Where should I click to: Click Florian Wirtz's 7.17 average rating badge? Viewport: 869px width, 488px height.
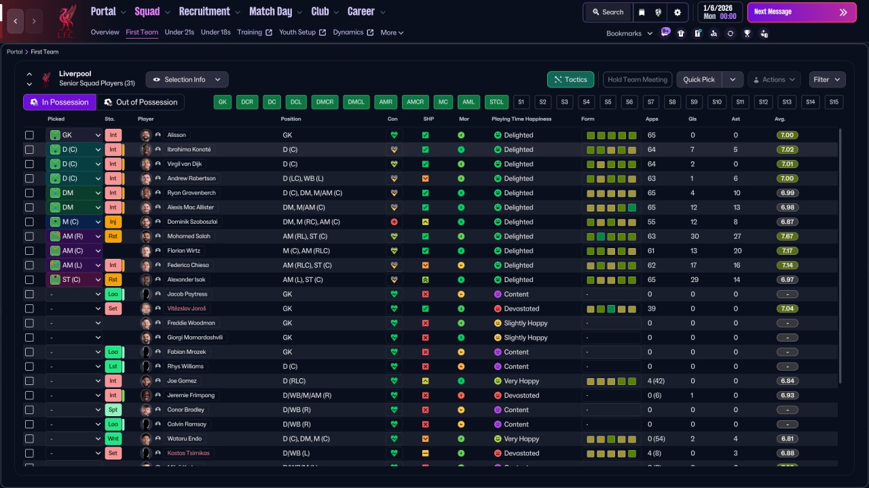coord(788,251)
